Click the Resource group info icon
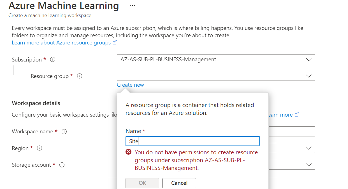The width and height of the screenshot is (348, 189). pyautogui.click(x=80, y=76)
